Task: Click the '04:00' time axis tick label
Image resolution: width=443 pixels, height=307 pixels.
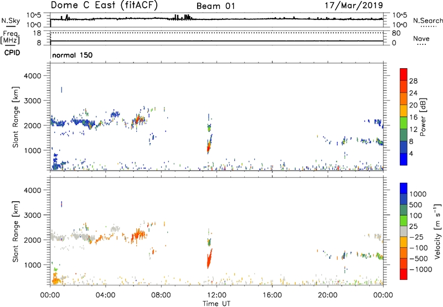Action: 105,295
